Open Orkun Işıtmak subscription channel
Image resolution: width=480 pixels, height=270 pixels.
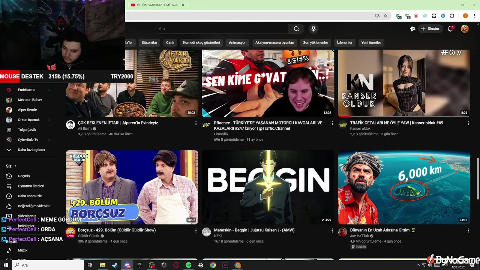[28, 120]
